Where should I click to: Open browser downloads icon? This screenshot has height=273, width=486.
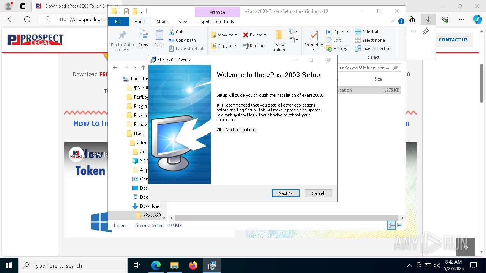[428, 19]
